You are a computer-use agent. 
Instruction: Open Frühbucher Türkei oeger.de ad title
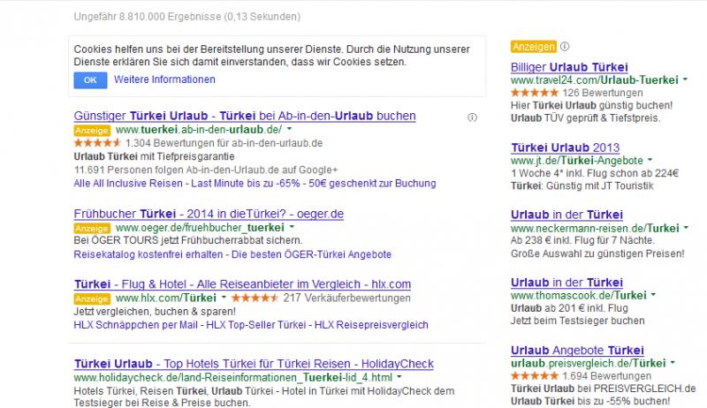[209, 214]
